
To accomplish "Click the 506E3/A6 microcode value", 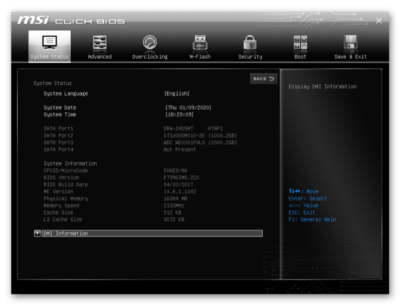I will (175, 170).
